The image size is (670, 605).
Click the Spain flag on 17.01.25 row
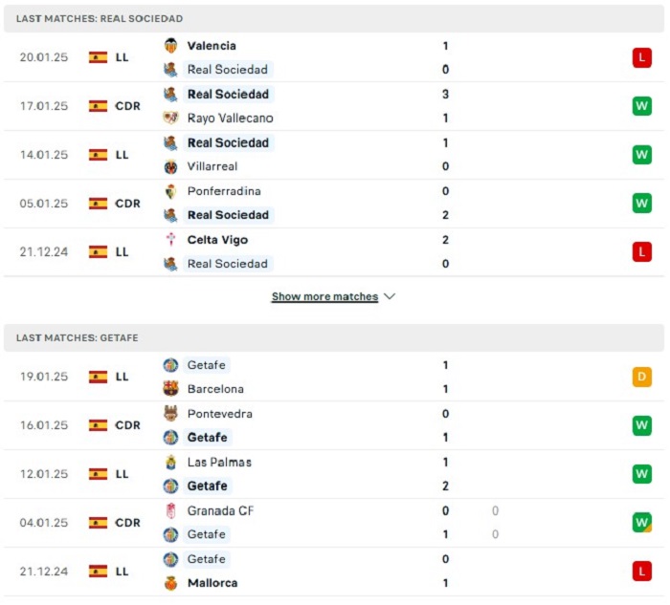[98, 106]
